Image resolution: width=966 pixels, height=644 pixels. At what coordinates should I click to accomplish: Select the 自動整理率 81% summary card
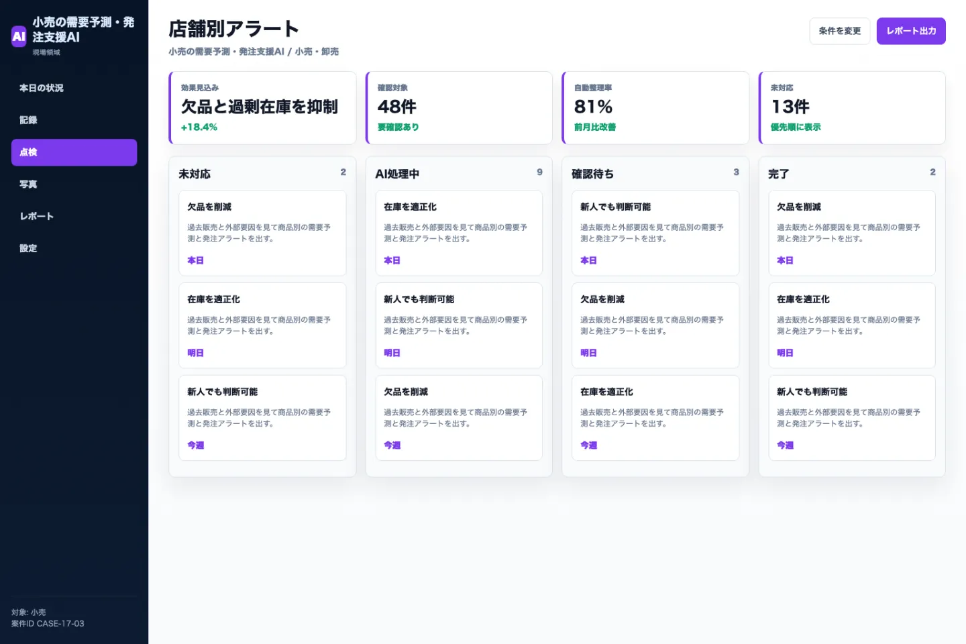tap(655, 107)
